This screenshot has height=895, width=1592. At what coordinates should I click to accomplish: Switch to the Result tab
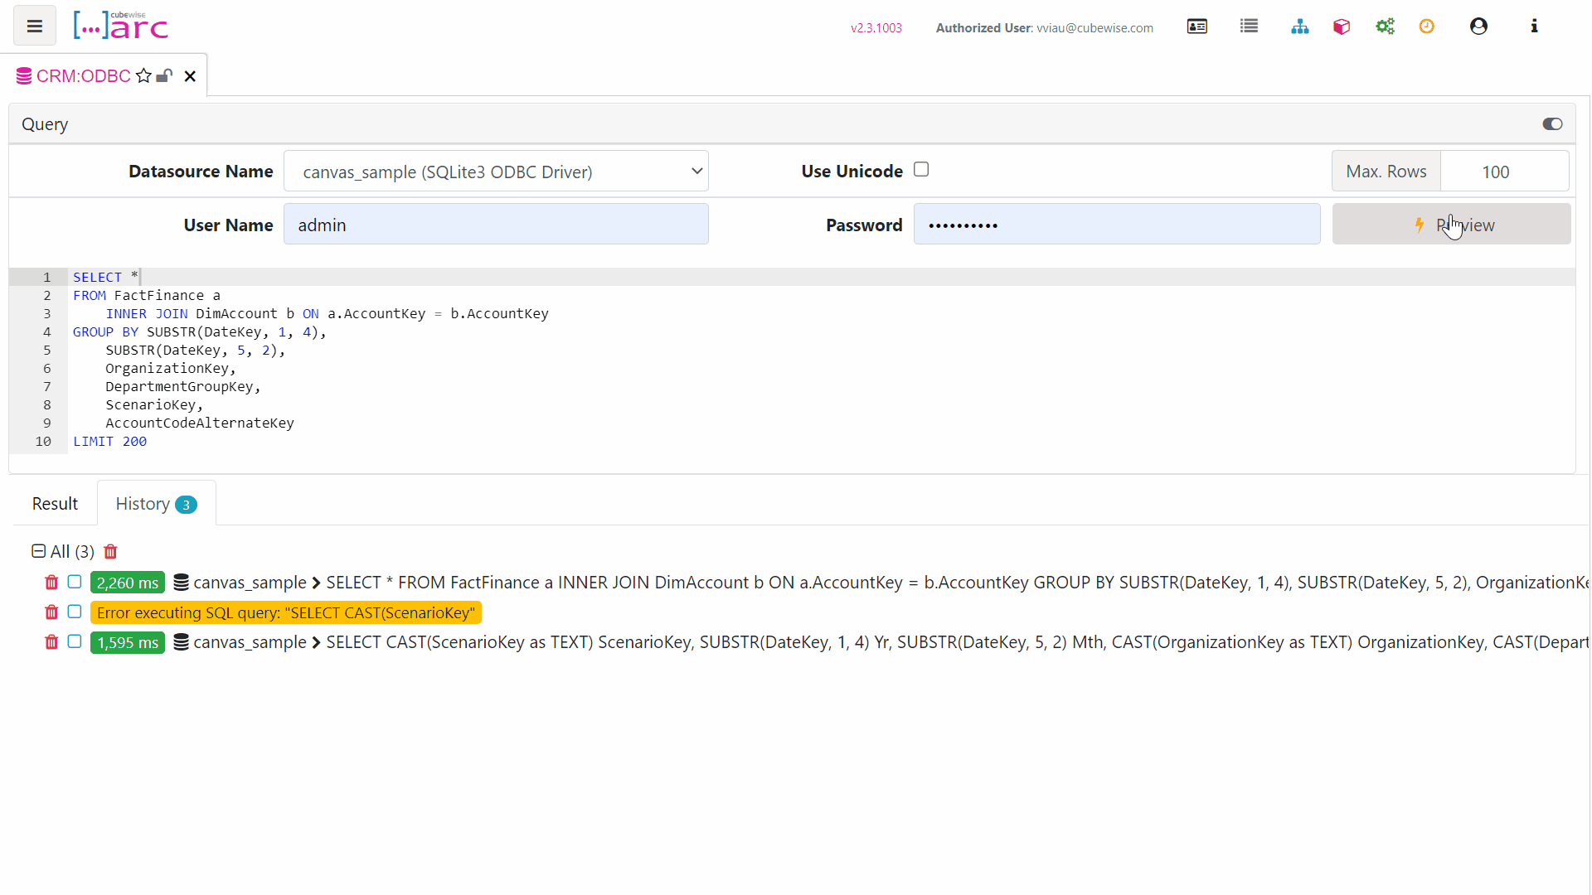coord(55,504)
